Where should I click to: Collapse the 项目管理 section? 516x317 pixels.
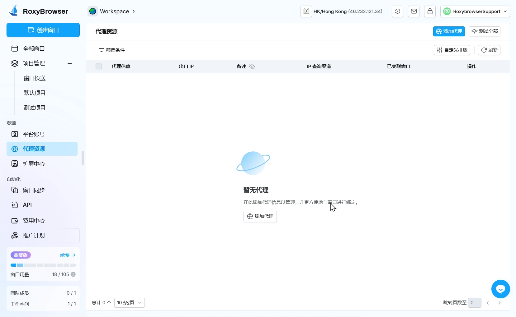click(x=70, y=63)
